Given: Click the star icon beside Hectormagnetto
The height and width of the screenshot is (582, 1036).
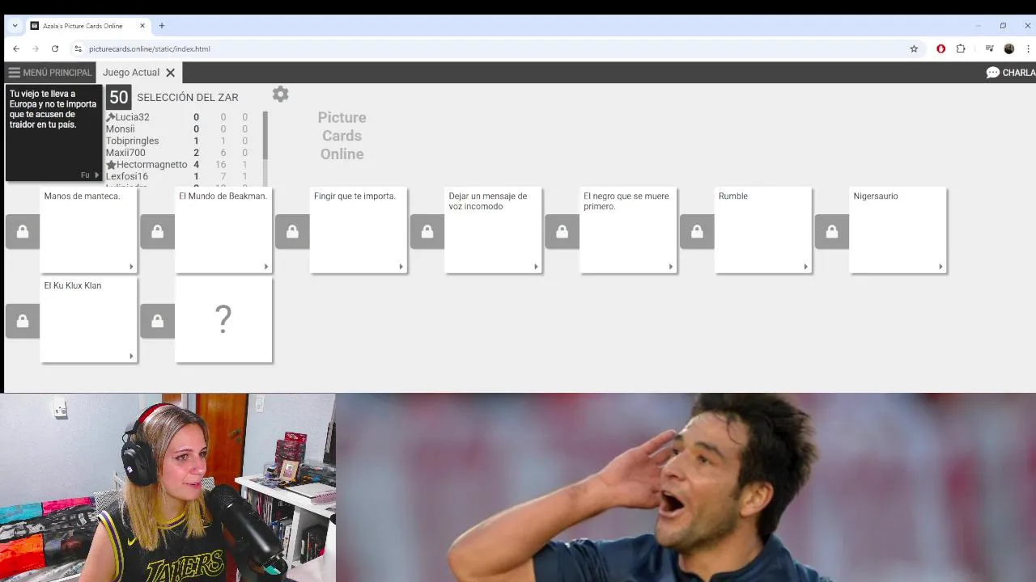Looking at the screenshot, I should tap(111, 165).
